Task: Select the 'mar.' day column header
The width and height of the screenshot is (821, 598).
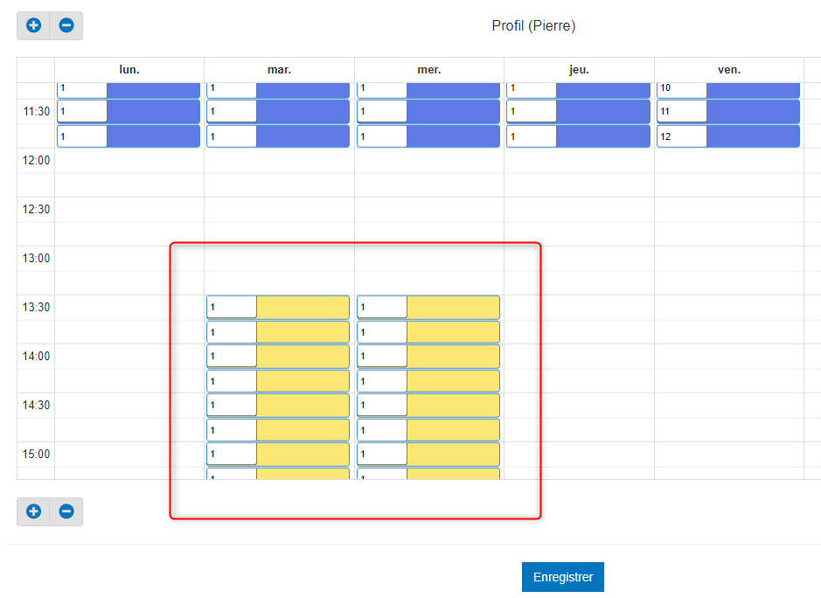Action: (279, 70)
